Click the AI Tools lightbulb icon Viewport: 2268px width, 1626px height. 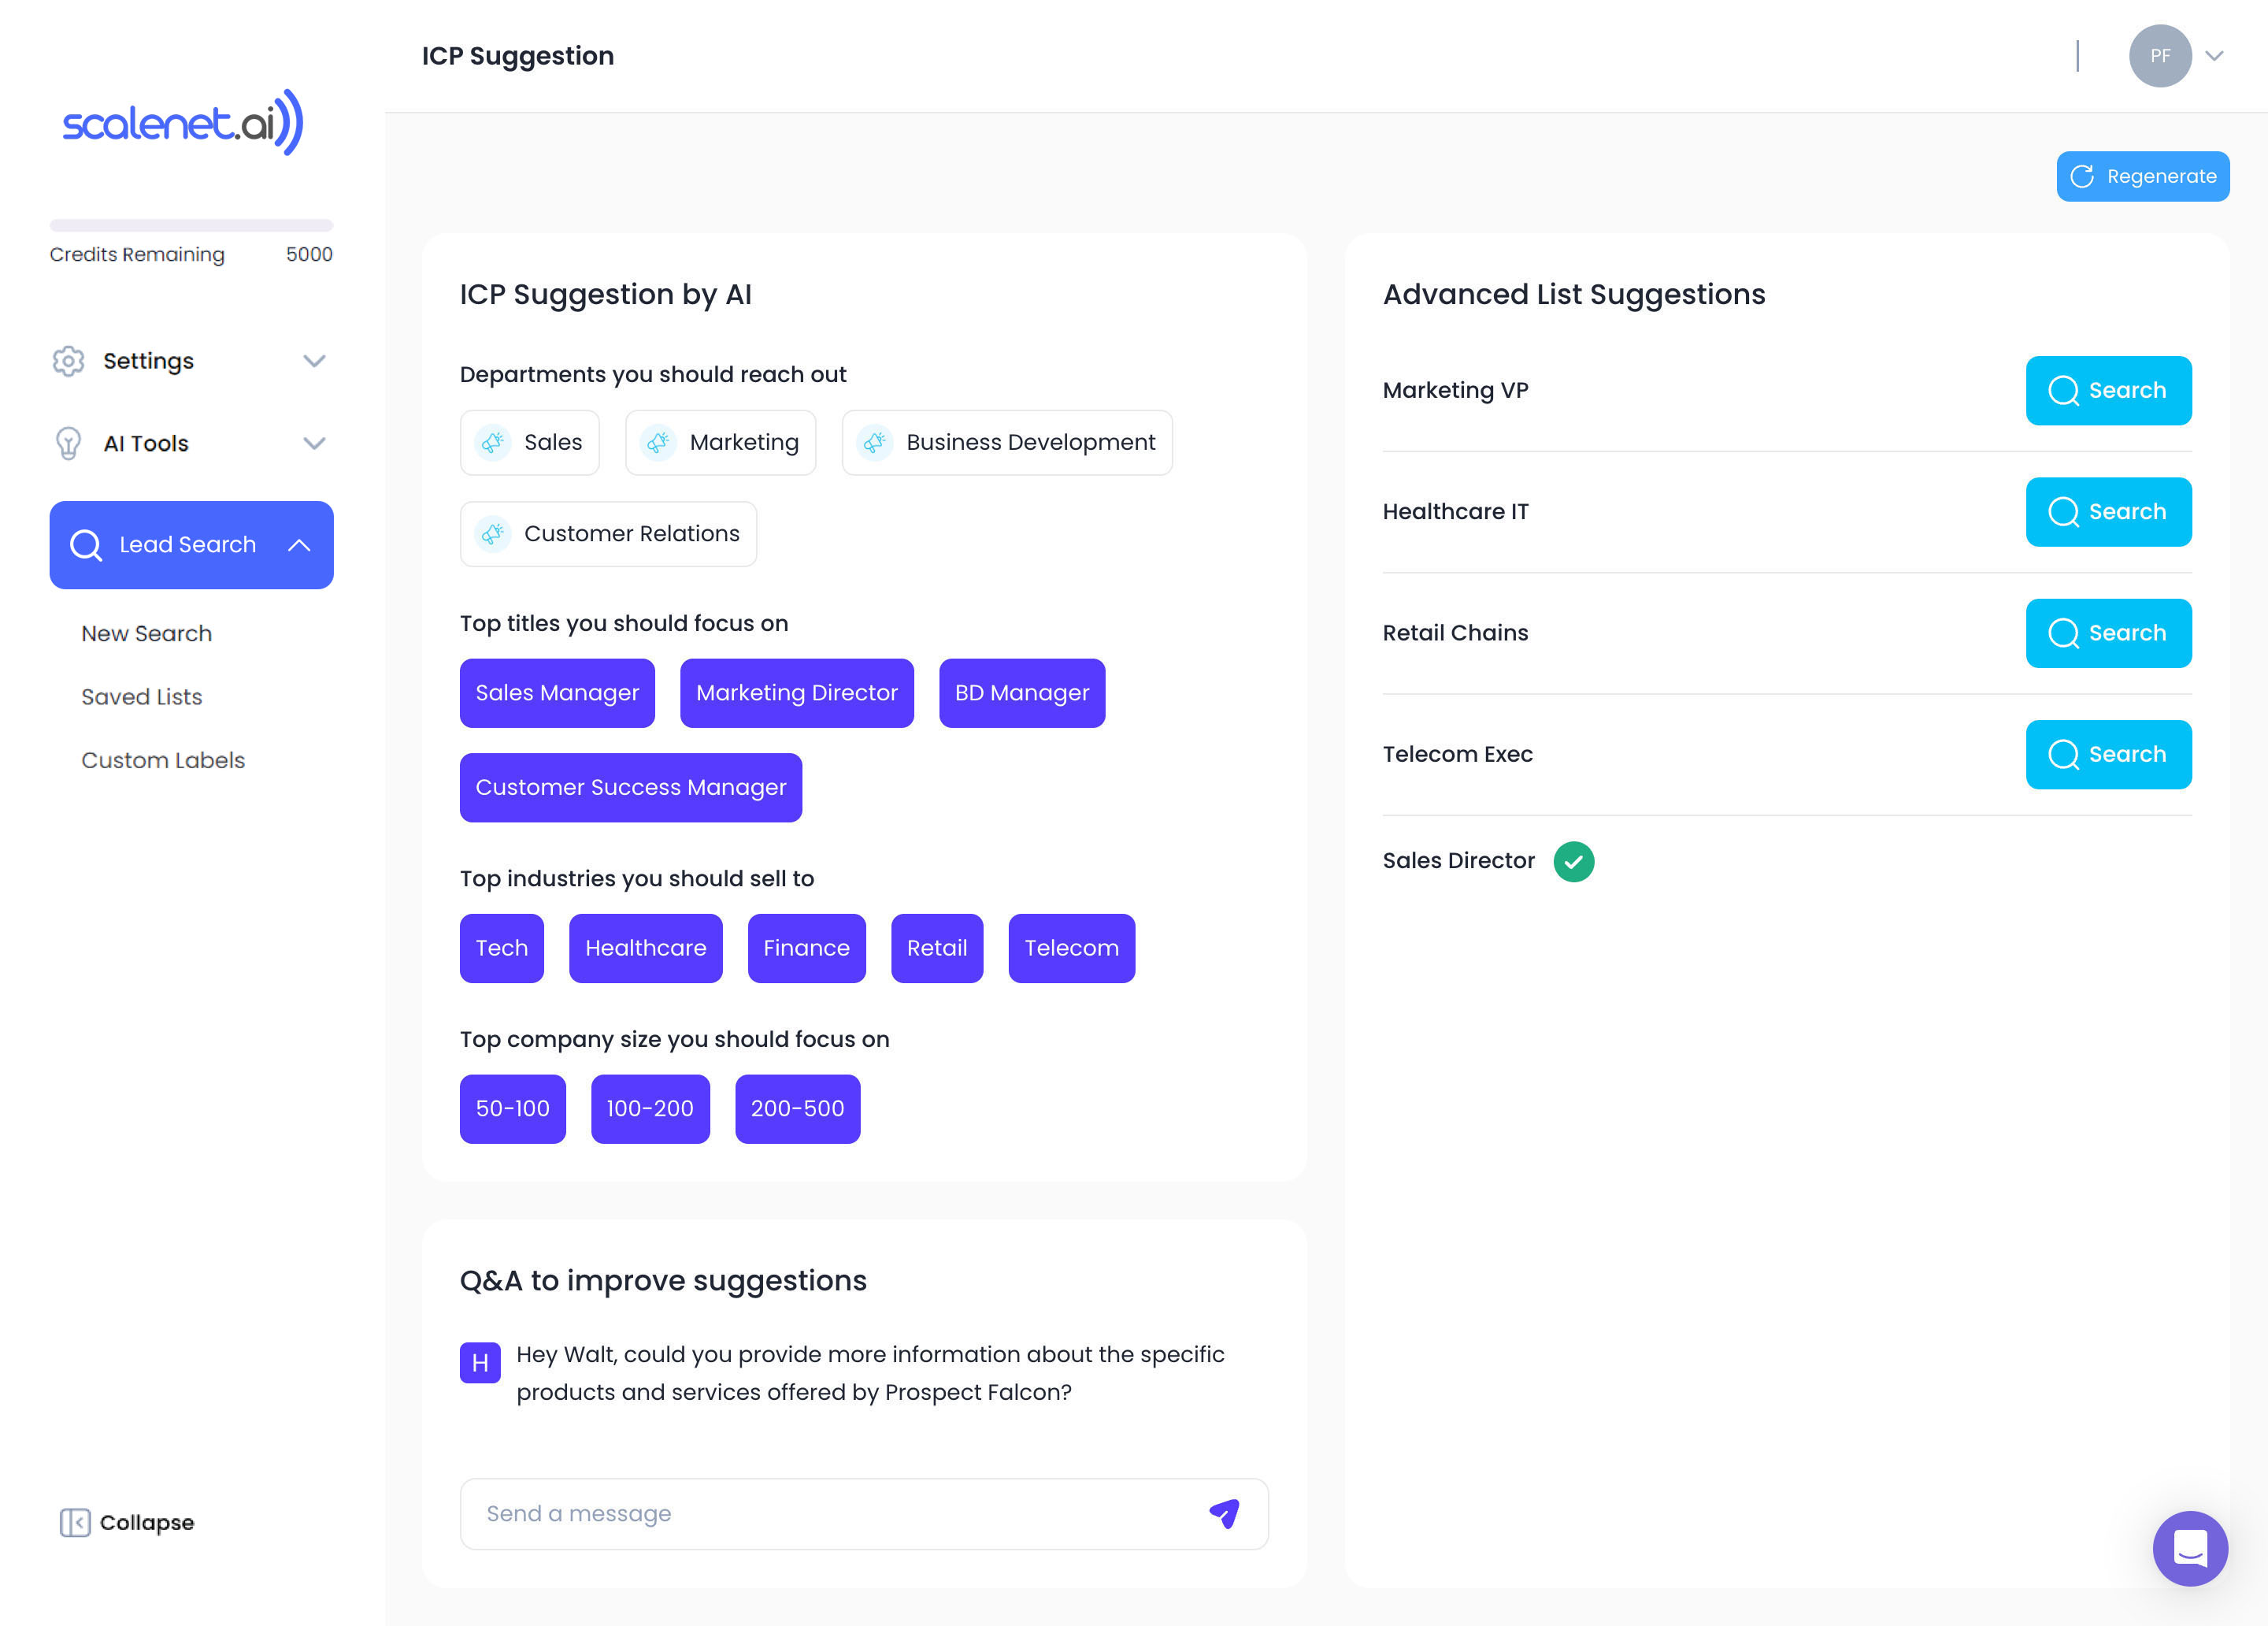click(68, 444)
